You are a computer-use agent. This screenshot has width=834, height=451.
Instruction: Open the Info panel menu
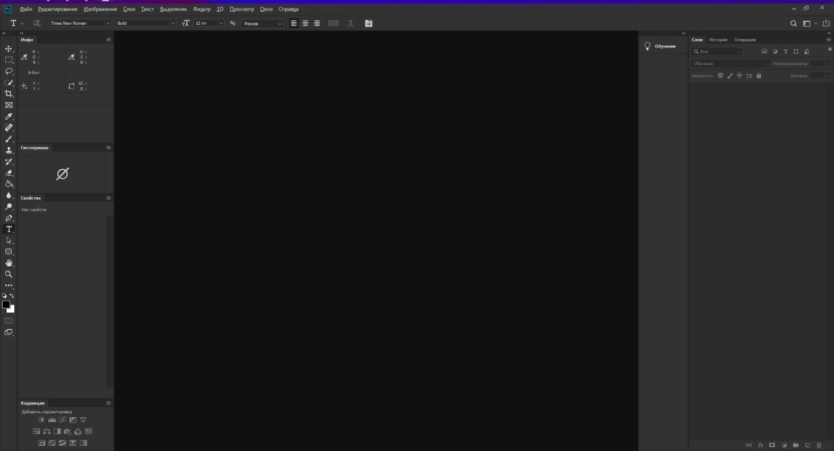point(108,40)
